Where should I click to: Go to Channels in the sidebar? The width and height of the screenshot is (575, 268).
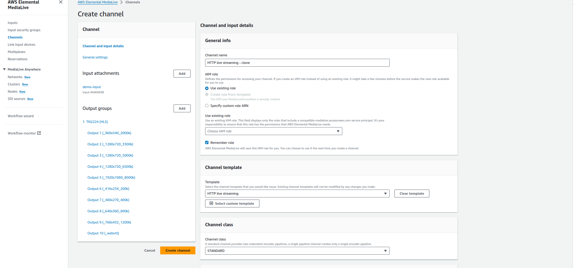(x=15, y=37)
